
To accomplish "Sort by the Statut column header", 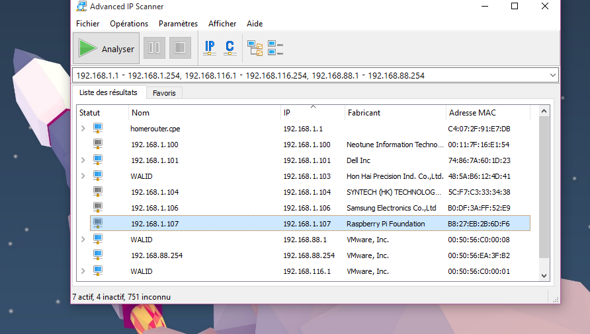I will (103, 113).
